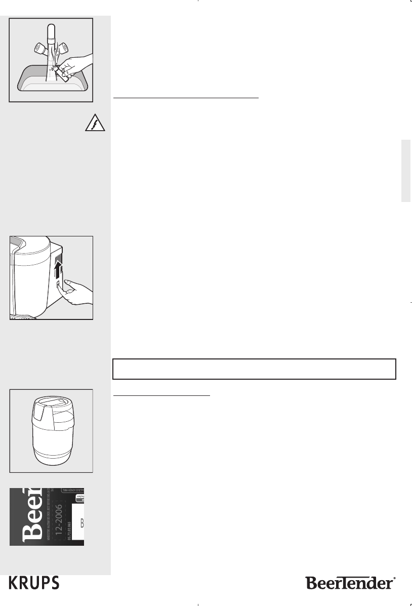Click the left faucet knob
This screenshot has height=606, width=412.
[x=40, y=49]
